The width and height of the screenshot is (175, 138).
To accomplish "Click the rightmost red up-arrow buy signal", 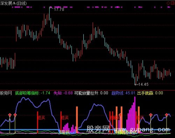I will (167, 115).
